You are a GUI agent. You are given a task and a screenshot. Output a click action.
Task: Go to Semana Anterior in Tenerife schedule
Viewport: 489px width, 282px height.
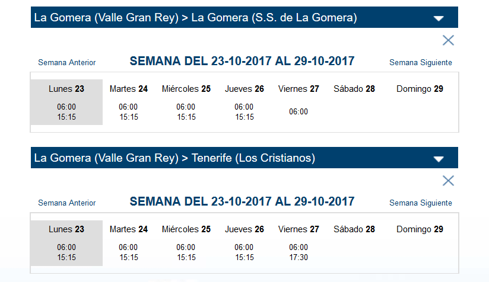[66, 203]
